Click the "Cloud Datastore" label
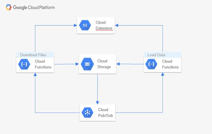The image size is (212, 134). point(104,25)
